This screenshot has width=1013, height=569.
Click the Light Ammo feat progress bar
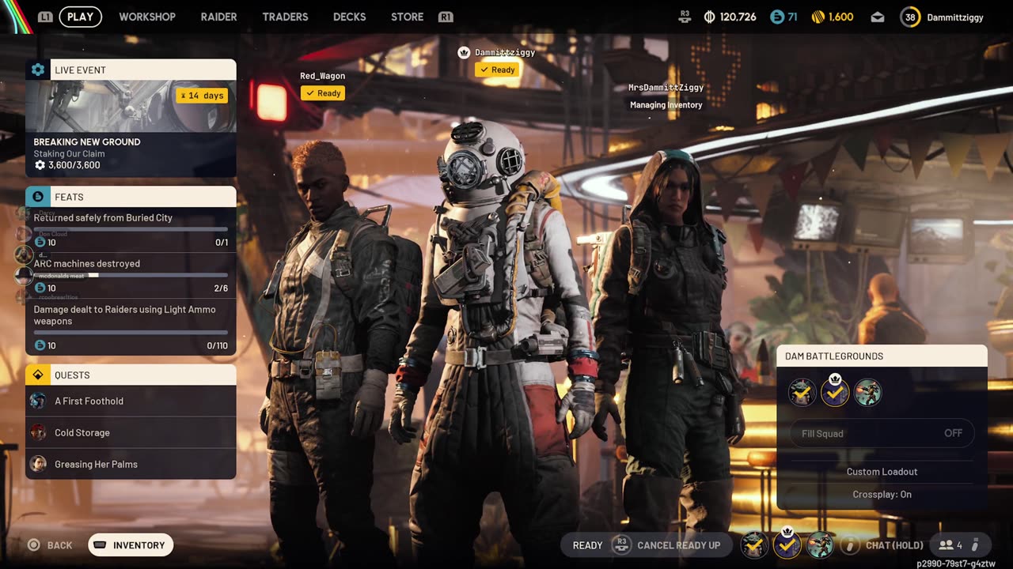[x=131, y=333]
